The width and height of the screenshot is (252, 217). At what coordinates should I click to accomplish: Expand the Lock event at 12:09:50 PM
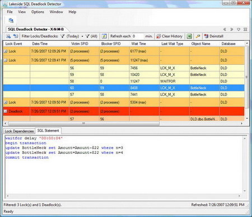(6, 102)
